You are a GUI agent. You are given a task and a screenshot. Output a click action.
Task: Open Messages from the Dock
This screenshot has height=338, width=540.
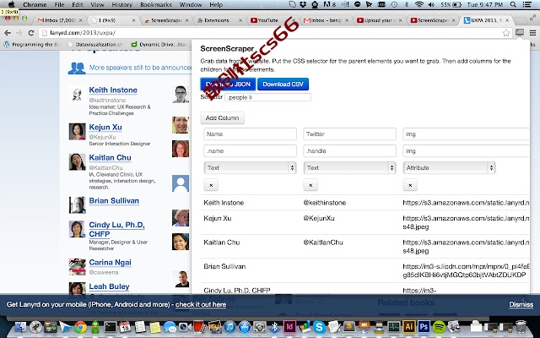(x=170, y=326)
